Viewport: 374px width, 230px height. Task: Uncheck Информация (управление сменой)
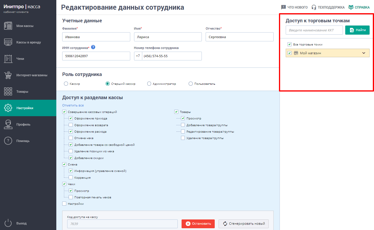pos(71,171)
